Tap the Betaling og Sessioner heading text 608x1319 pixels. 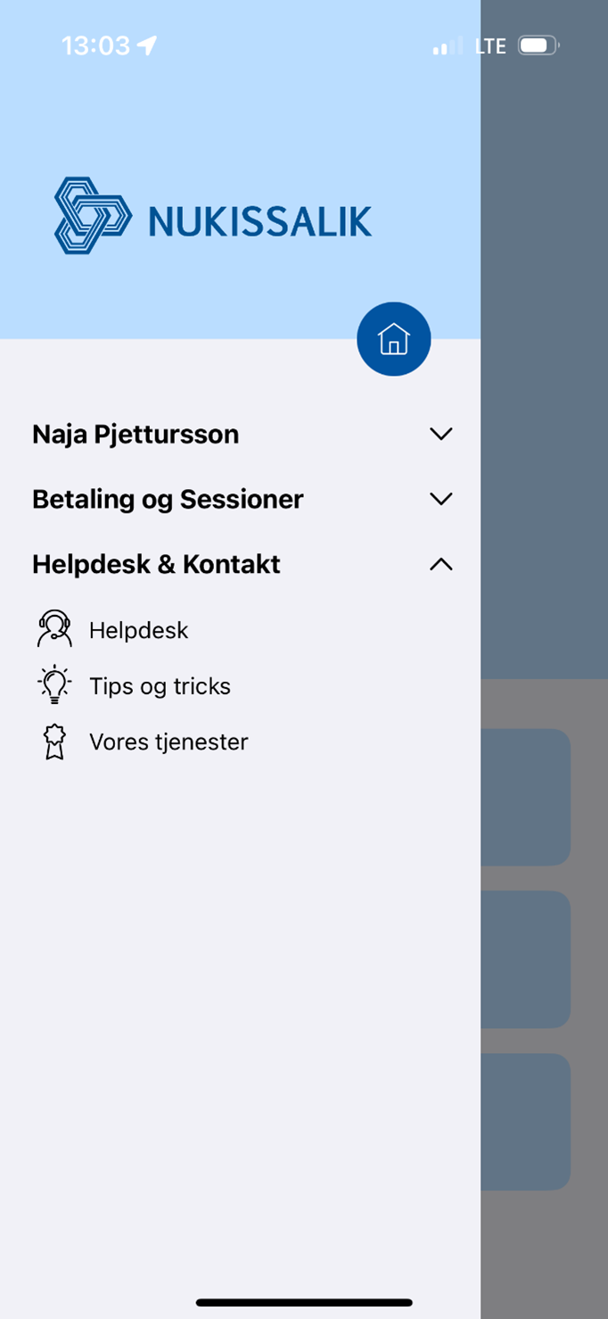coord(168,499)
